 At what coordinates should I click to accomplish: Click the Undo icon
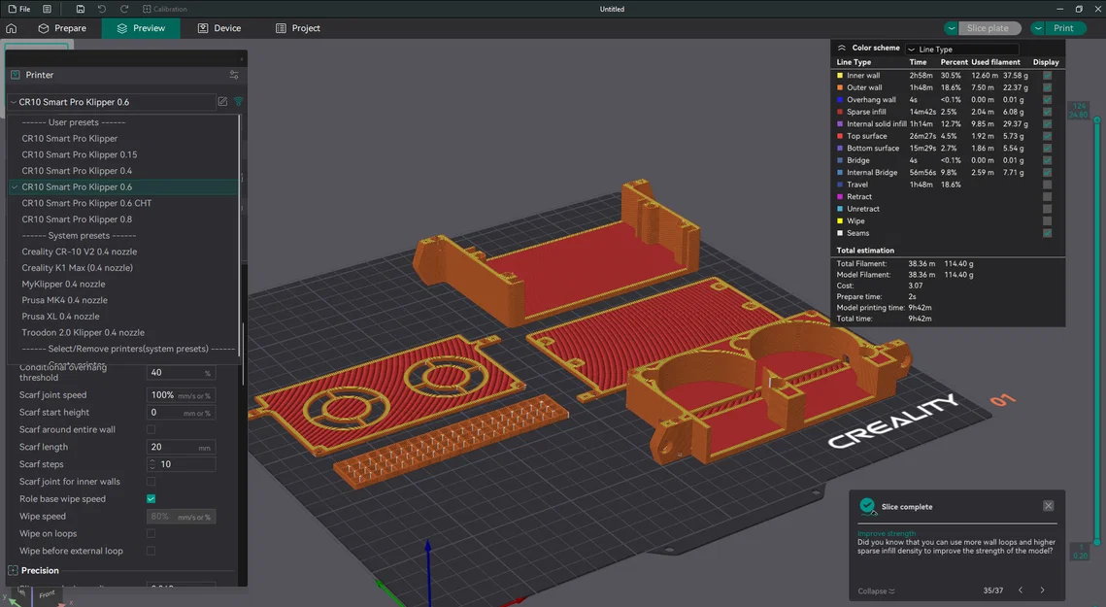point(101,9)
